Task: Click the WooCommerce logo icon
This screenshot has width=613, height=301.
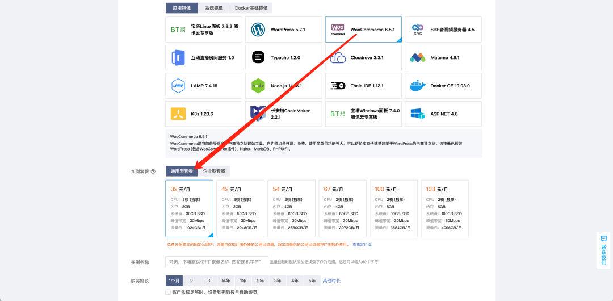Action: coord(338,30)
